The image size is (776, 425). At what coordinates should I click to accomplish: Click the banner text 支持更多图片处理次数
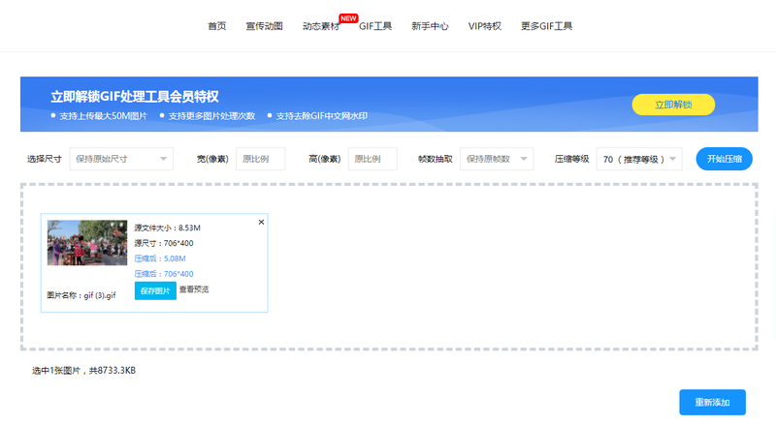point(211,116)
